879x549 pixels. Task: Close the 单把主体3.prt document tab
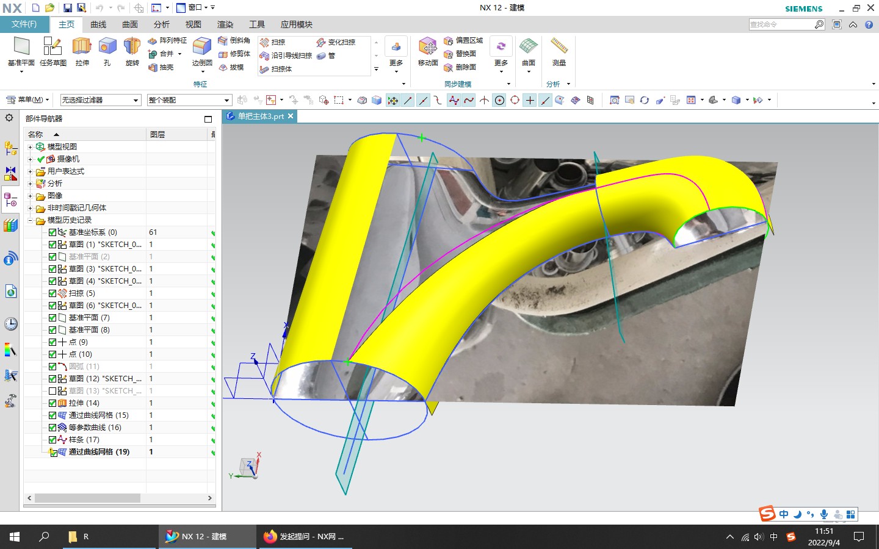[291, 116]
